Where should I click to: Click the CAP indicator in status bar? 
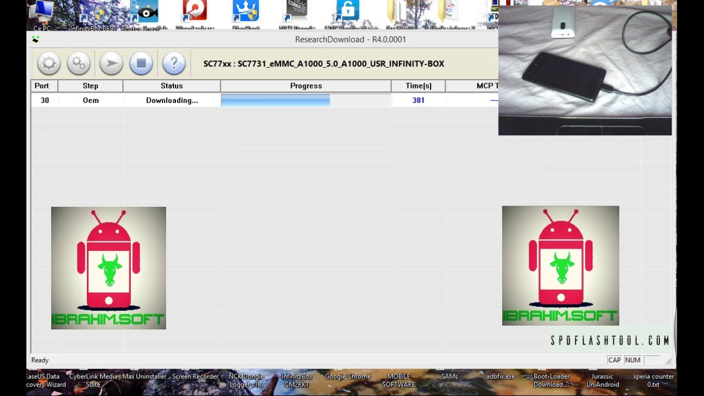click(x=614, y=360)
